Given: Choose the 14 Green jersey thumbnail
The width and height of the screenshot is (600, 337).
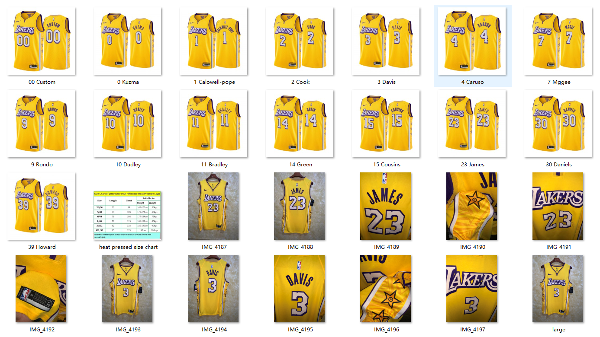Looking at the screenshot, I should click(x=300, y=124).
